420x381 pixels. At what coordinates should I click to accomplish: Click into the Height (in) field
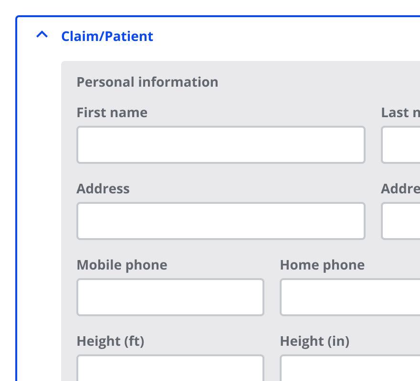coord(349,369)
